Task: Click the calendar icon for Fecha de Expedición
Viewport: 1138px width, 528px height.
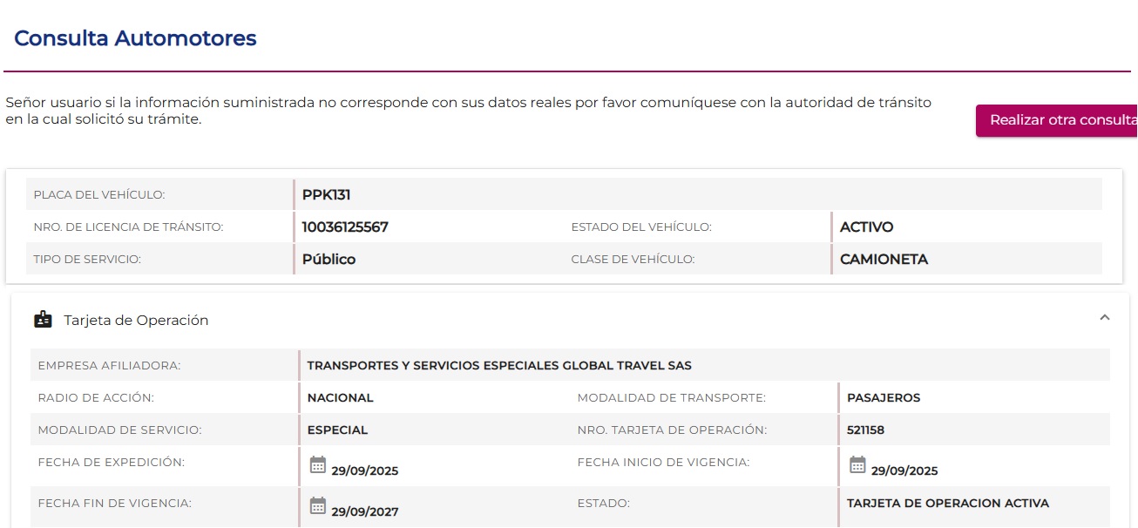Action: (x=318, y=464)
